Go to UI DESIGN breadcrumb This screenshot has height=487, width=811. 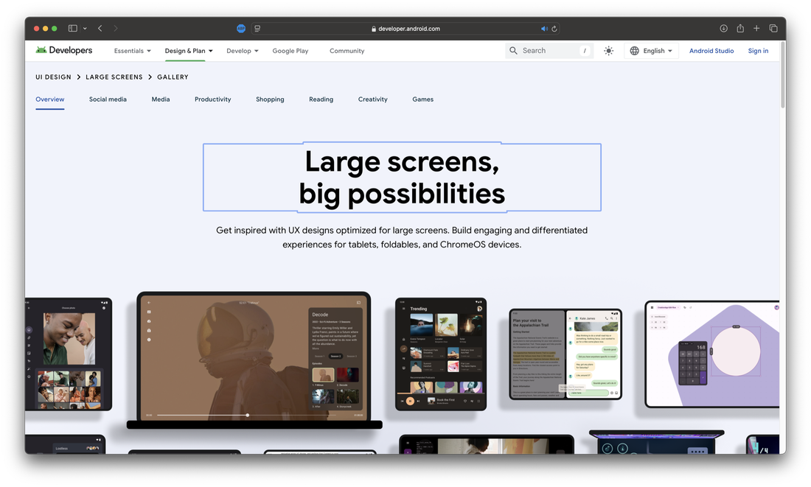(53, 77)
